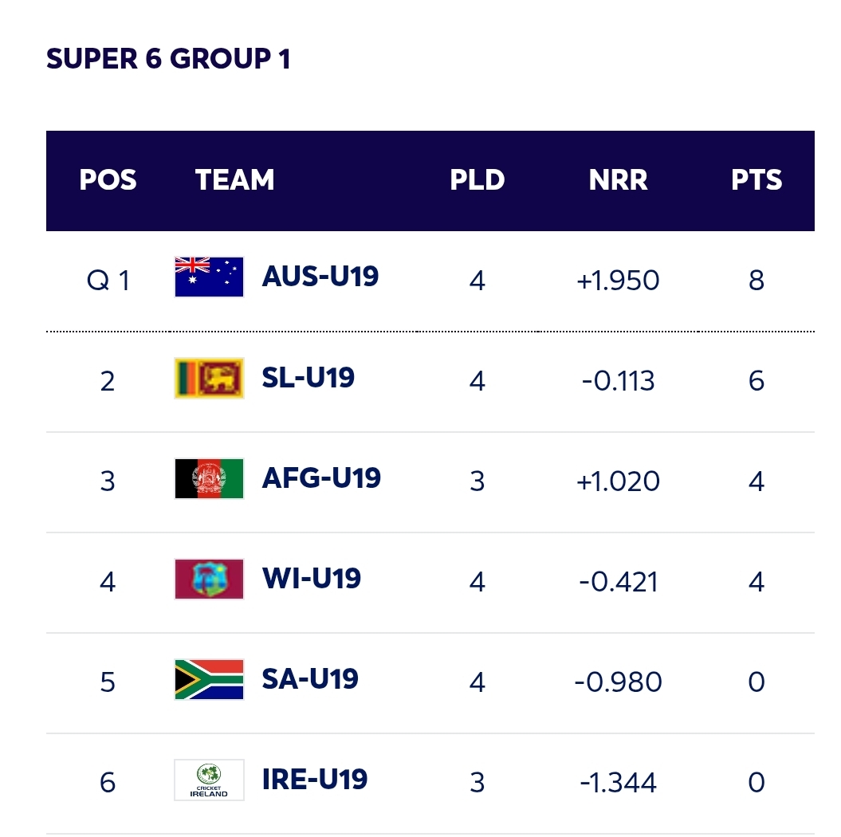Click the Q 1 qualified position cell
Image resolution: width=841 pixels, height=837 pixels.
tap(108, 281)
